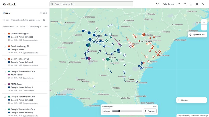This screenshot has height=117, width=209.
Task: Open the filter funnel icon
Action: 157,4
